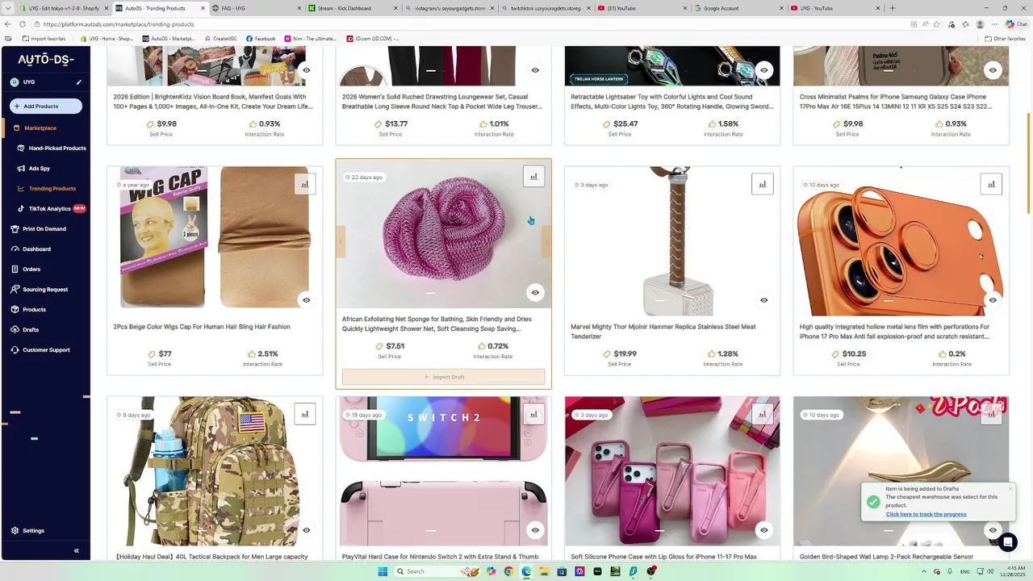Screen dimensions: 1033x581
Task: Preview eye icon on orange iPhone lens film product
Action: tap(993, 300)
